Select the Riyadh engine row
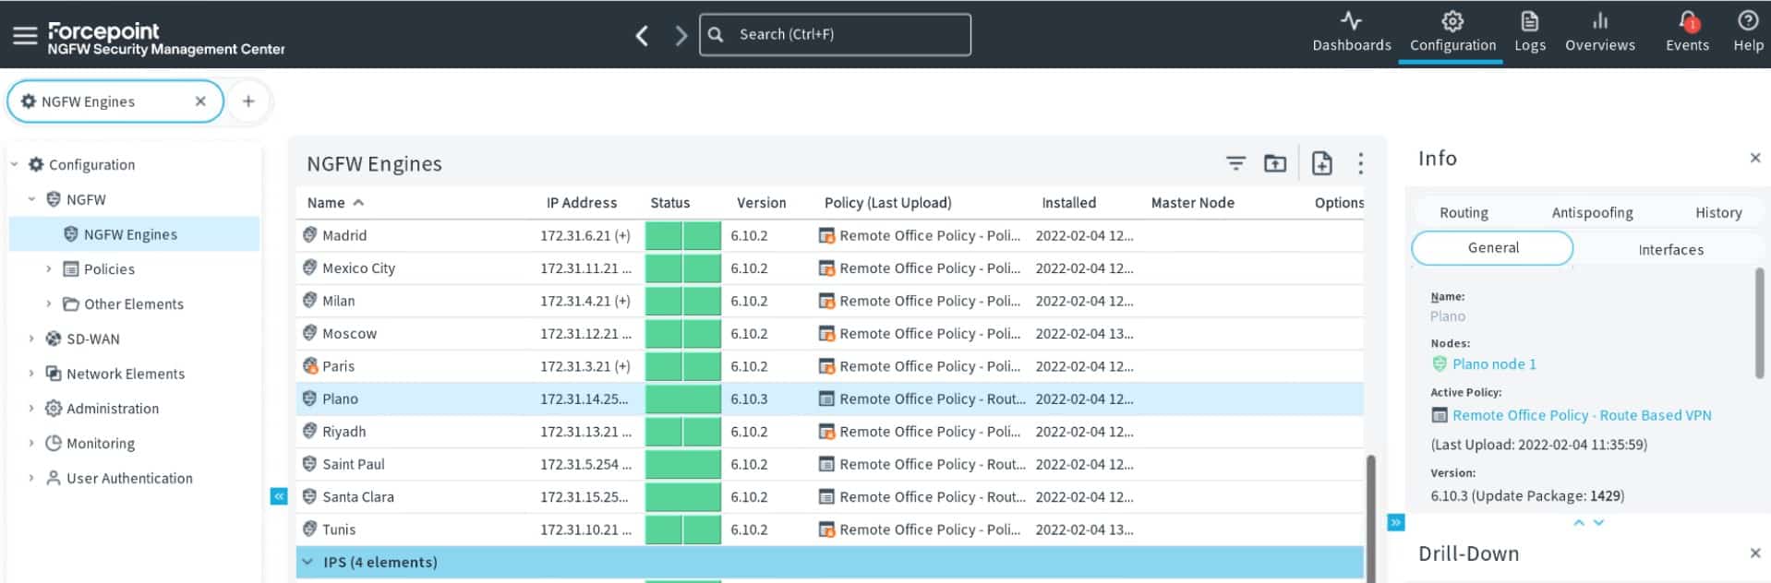 (x=829, y=432)
